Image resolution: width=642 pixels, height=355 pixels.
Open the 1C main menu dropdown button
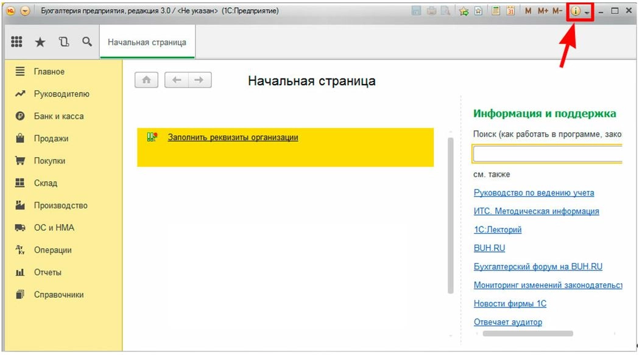coord(26,11)
